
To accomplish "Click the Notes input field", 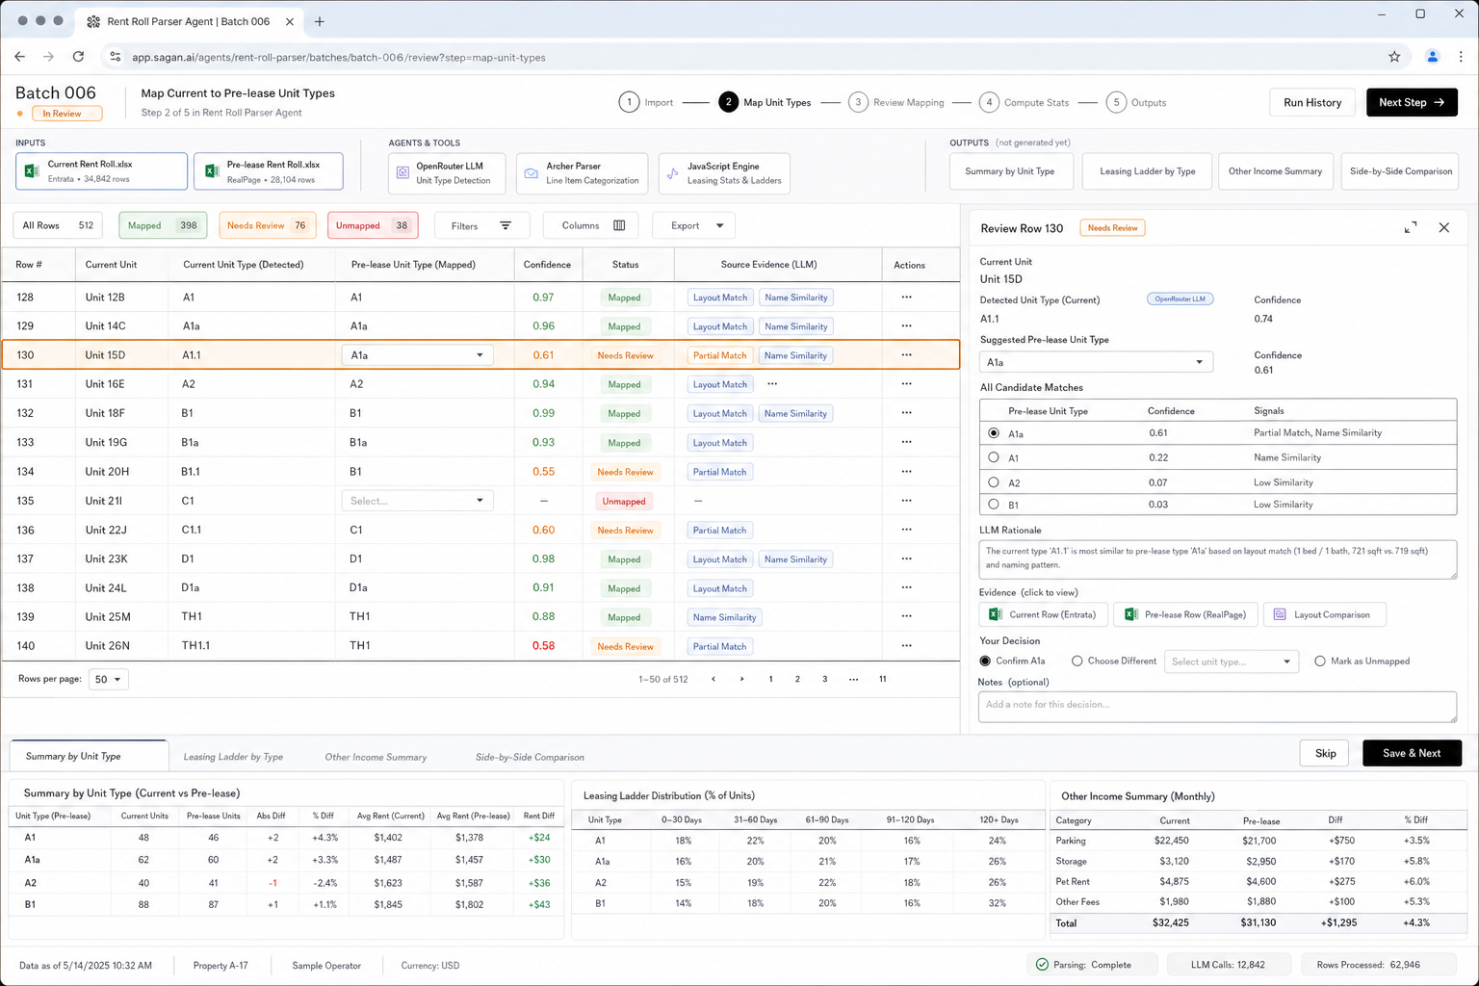I will coord(1217,707).
